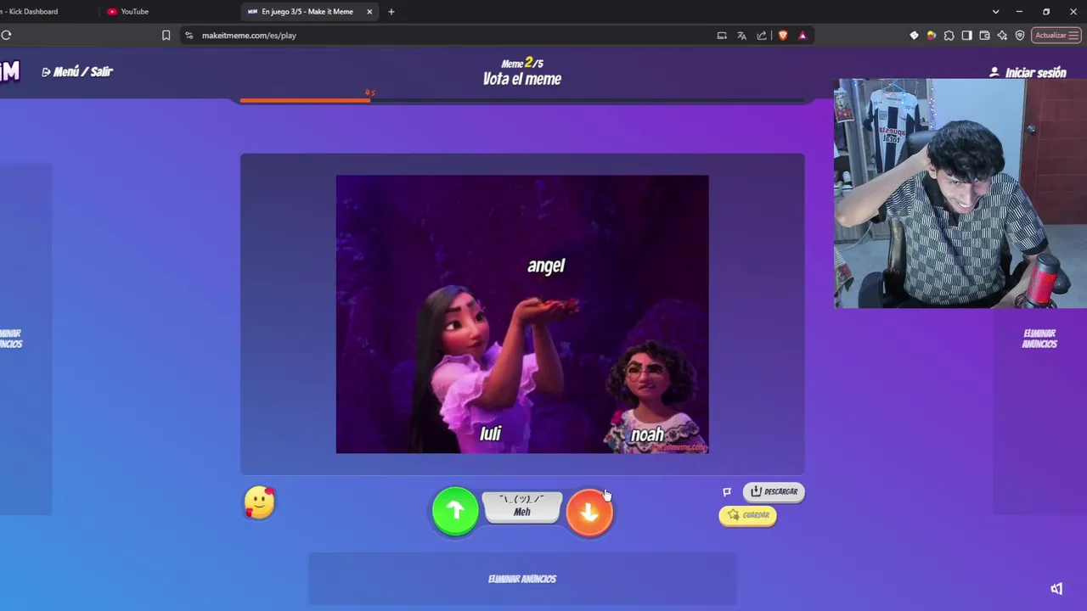This screenshot has width=1087, height=611.
Task: Reload the page with refresh icon
Action: 6,36
